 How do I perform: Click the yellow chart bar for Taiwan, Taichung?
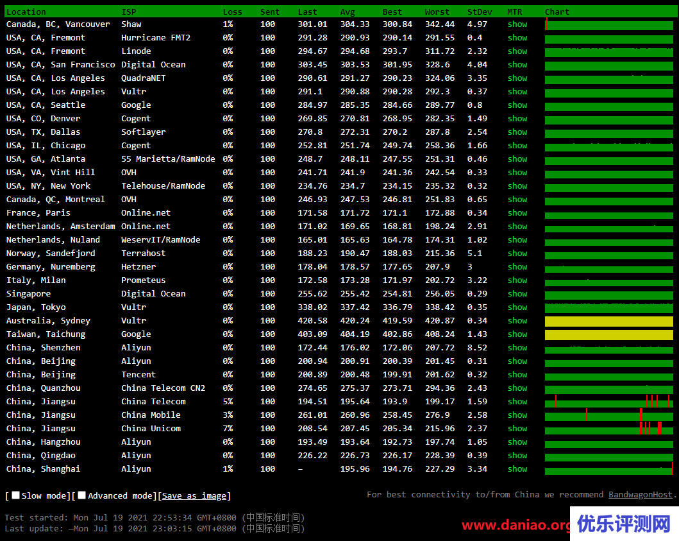(x=609, y=334)
